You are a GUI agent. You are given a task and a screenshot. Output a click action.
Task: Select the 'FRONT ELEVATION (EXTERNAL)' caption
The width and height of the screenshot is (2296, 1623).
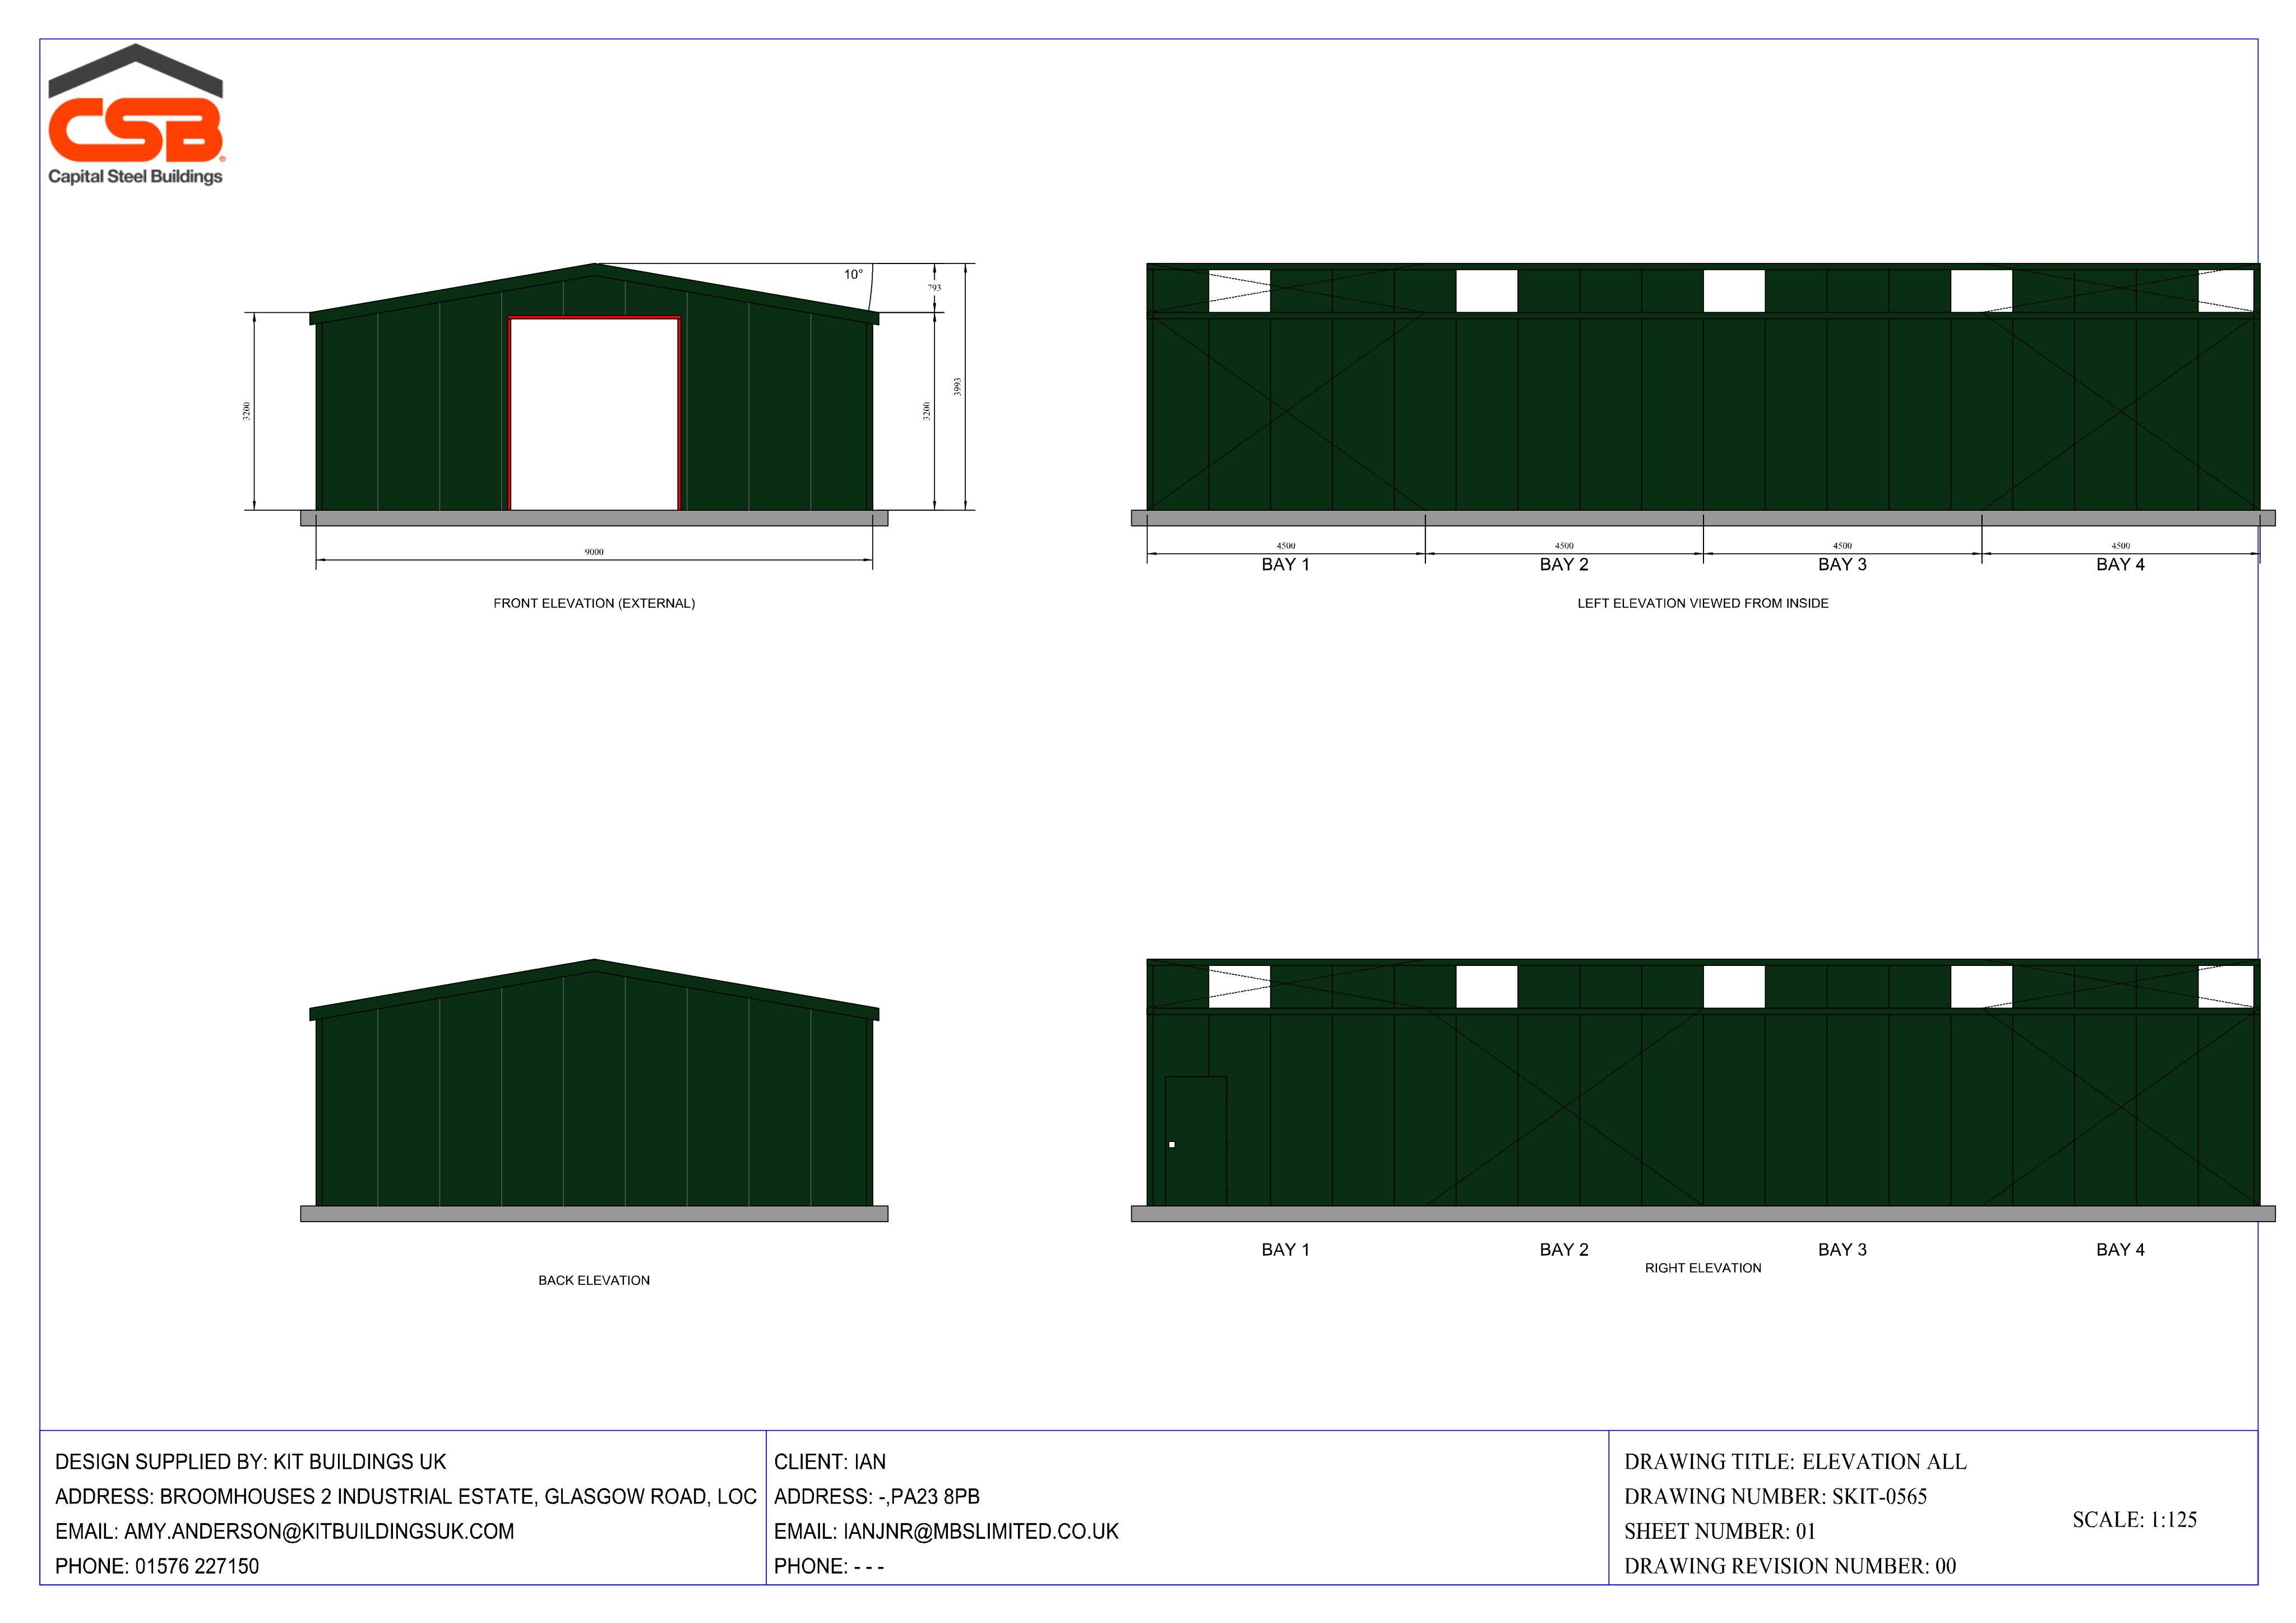click(594, 603)
